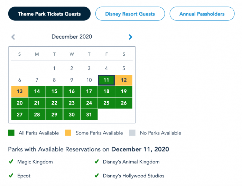Screen dimensions: 242x186
Task: Click the gray No Parks Available swatch
Action: tap(132, 133)
